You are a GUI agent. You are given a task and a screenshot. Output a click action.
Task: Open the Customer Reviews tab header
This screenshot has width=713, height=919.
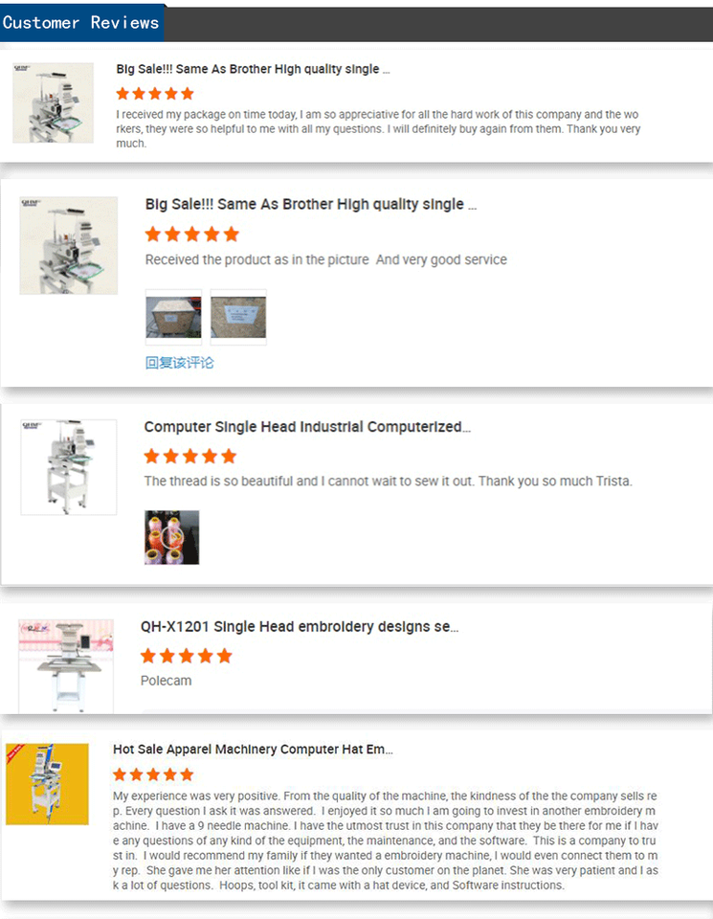pyautogui.click(x=81, y=23)
